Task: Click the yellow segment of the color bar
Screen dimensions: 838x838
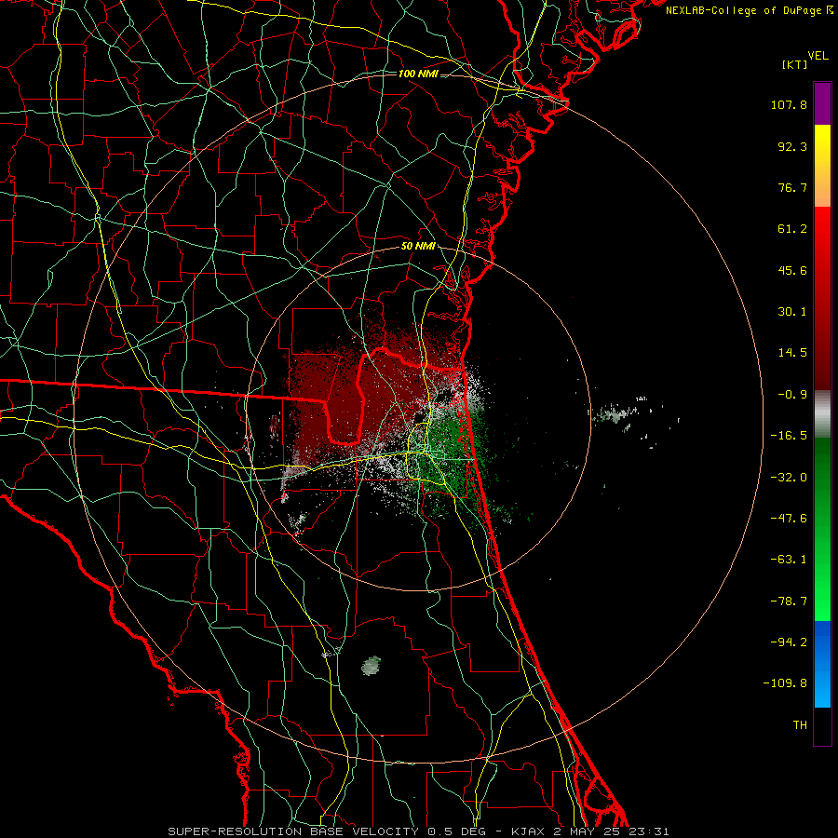Action: [822, 166]
